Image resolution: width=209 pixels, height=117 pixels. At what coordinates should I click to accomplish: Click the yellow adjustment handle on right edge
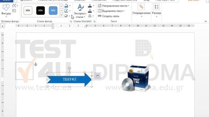92,76
